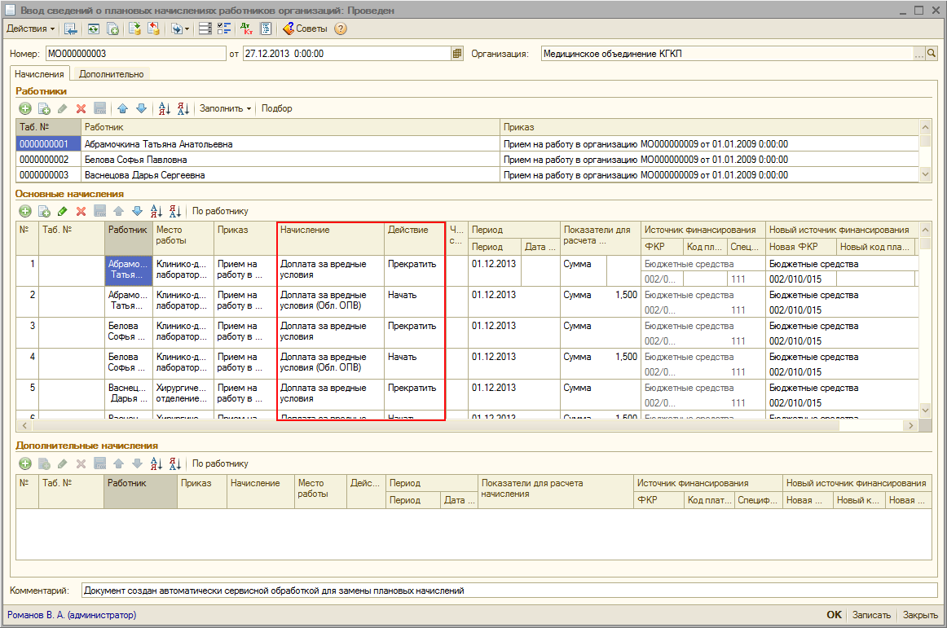Click add icon in Дополнительные начисления toolbar
Screen dimensions: 947x628
click(25, 463)
